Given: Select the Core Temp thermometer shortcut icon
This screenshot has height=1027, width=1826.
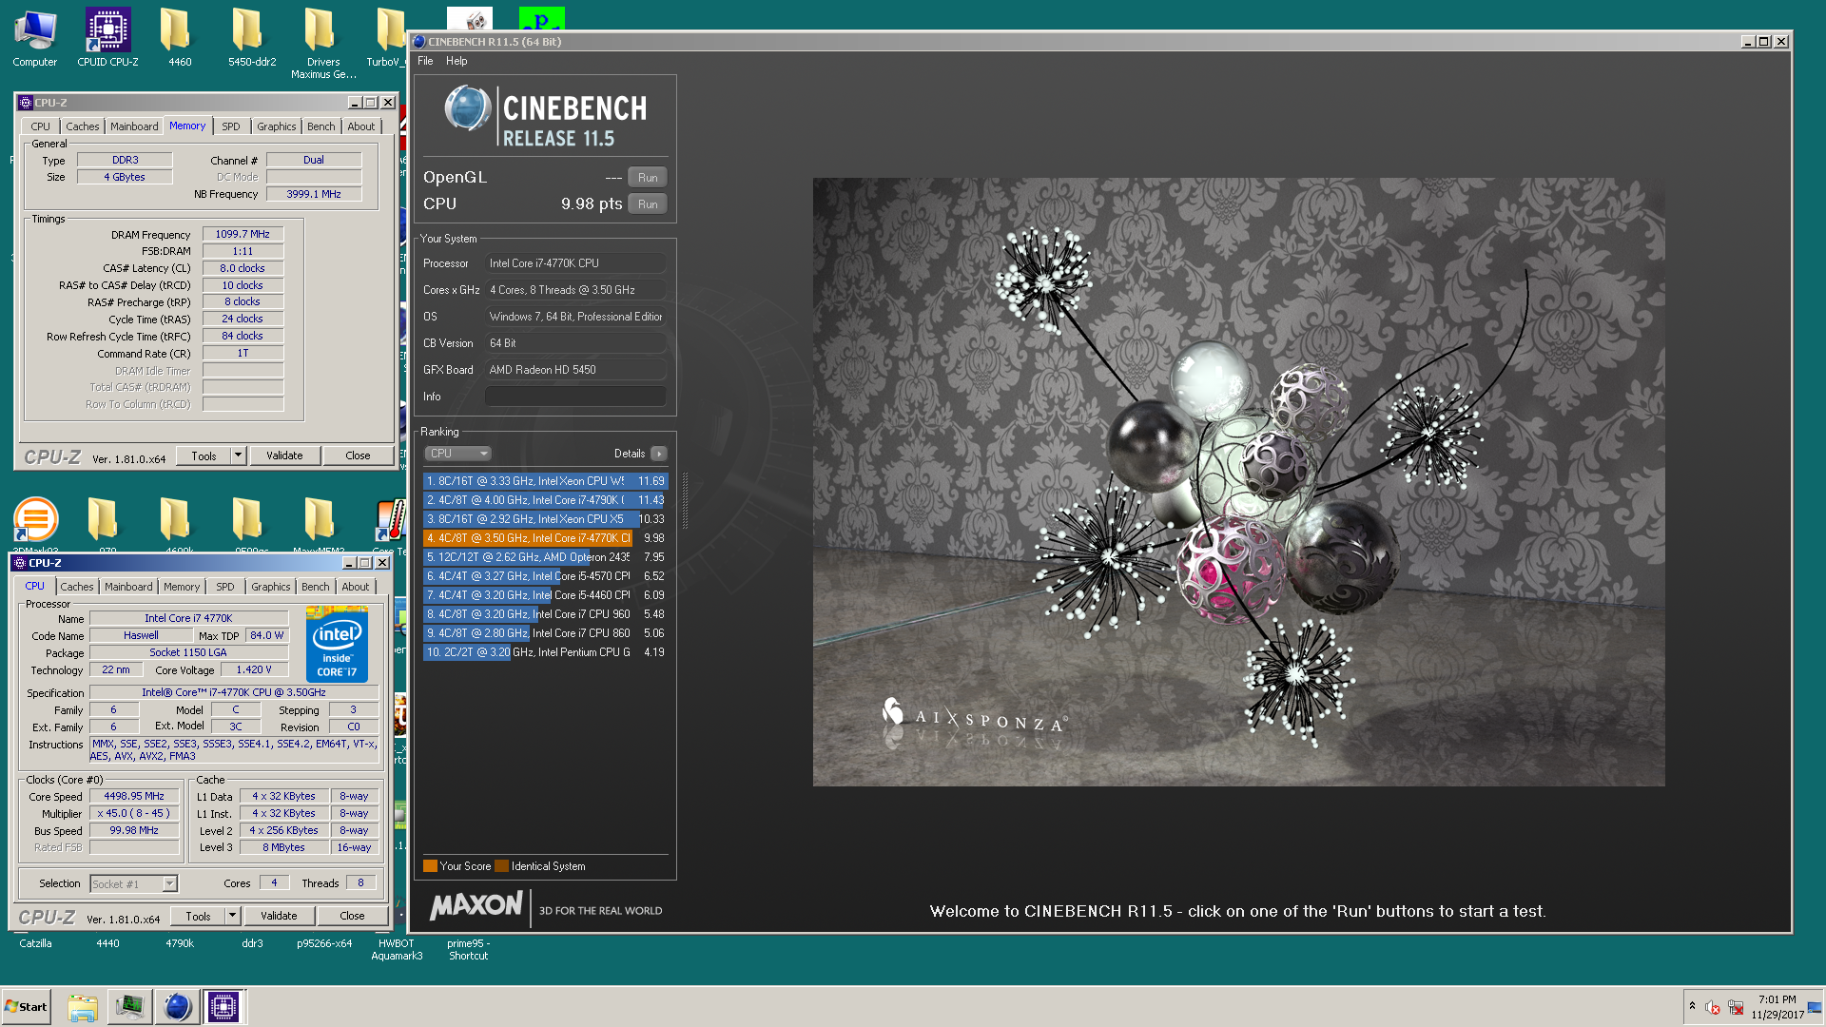Looking at the screenshot, I should pos(391,519).
